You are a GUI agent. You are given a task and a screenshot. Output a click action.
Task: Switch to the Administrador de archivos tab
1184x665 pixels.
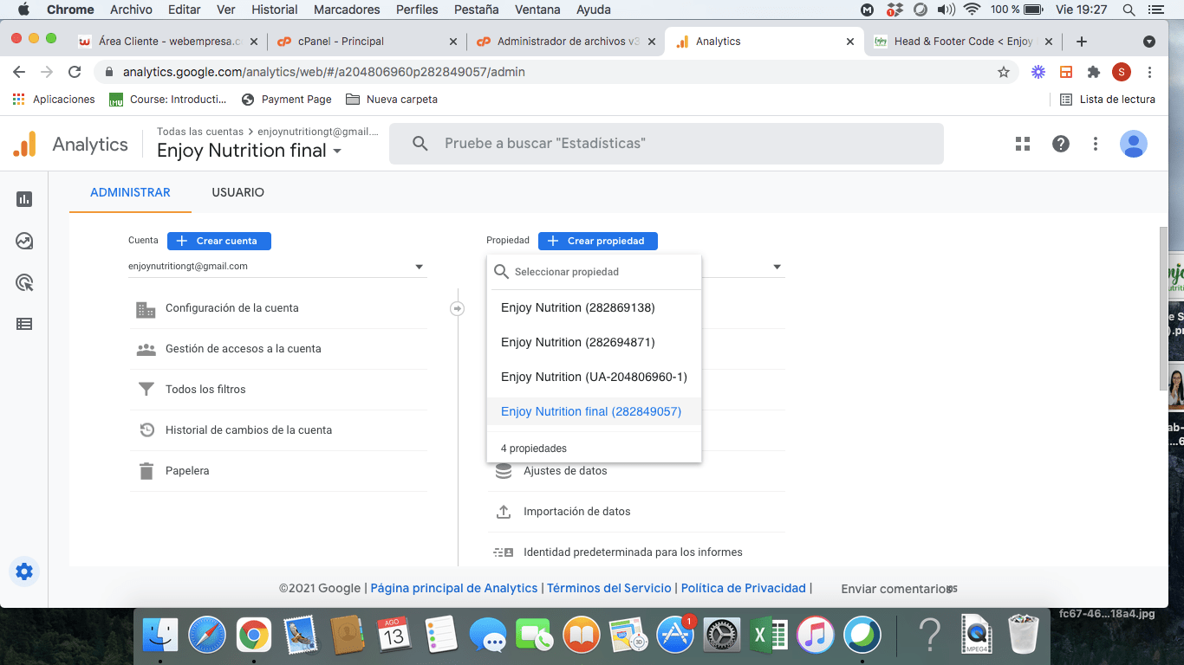pyautogui.click(x=565, y=42)
